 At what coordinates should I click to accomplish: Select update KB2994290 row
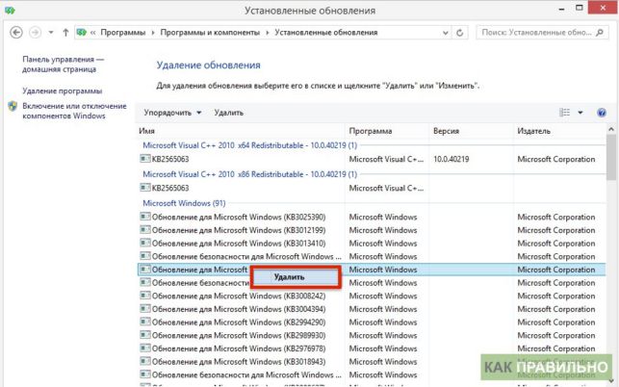coord(371,322)
